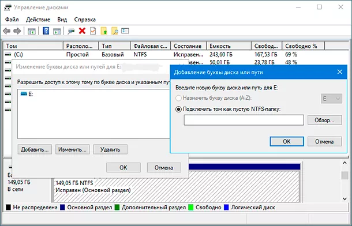Click the black 'Не распределена' legend swatch
This screenshot has width=352, height=226.
click(x=8, y=208)
